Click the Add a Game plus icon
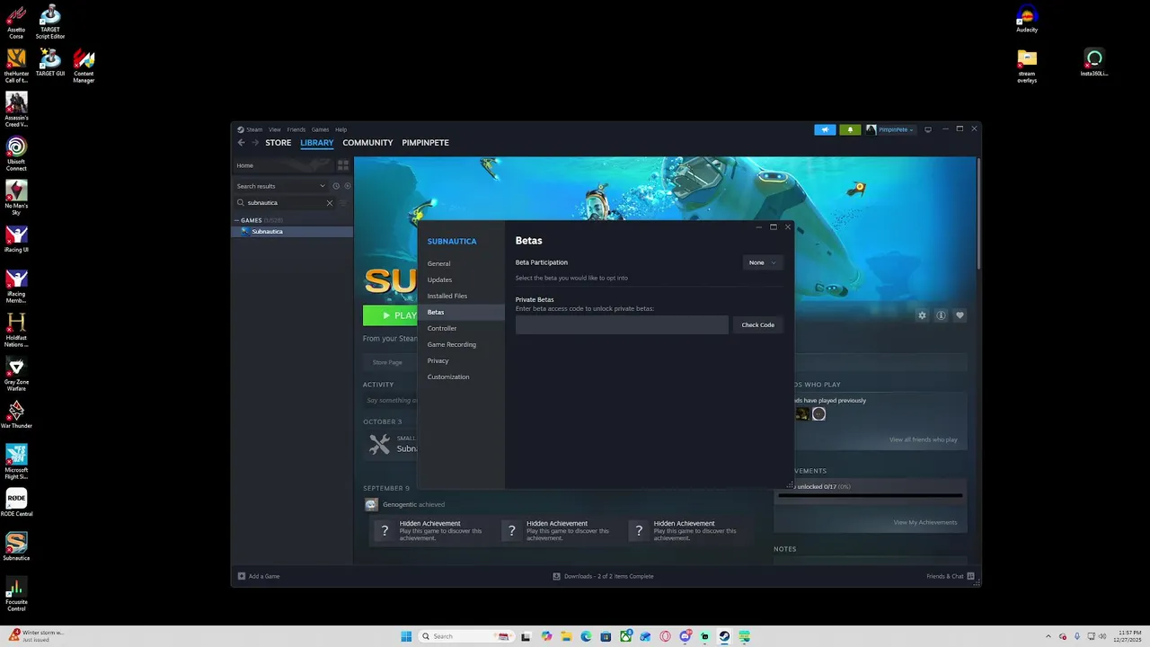Image resolution: width=1150 pixels, height=647 pixels. click(242, 576)
